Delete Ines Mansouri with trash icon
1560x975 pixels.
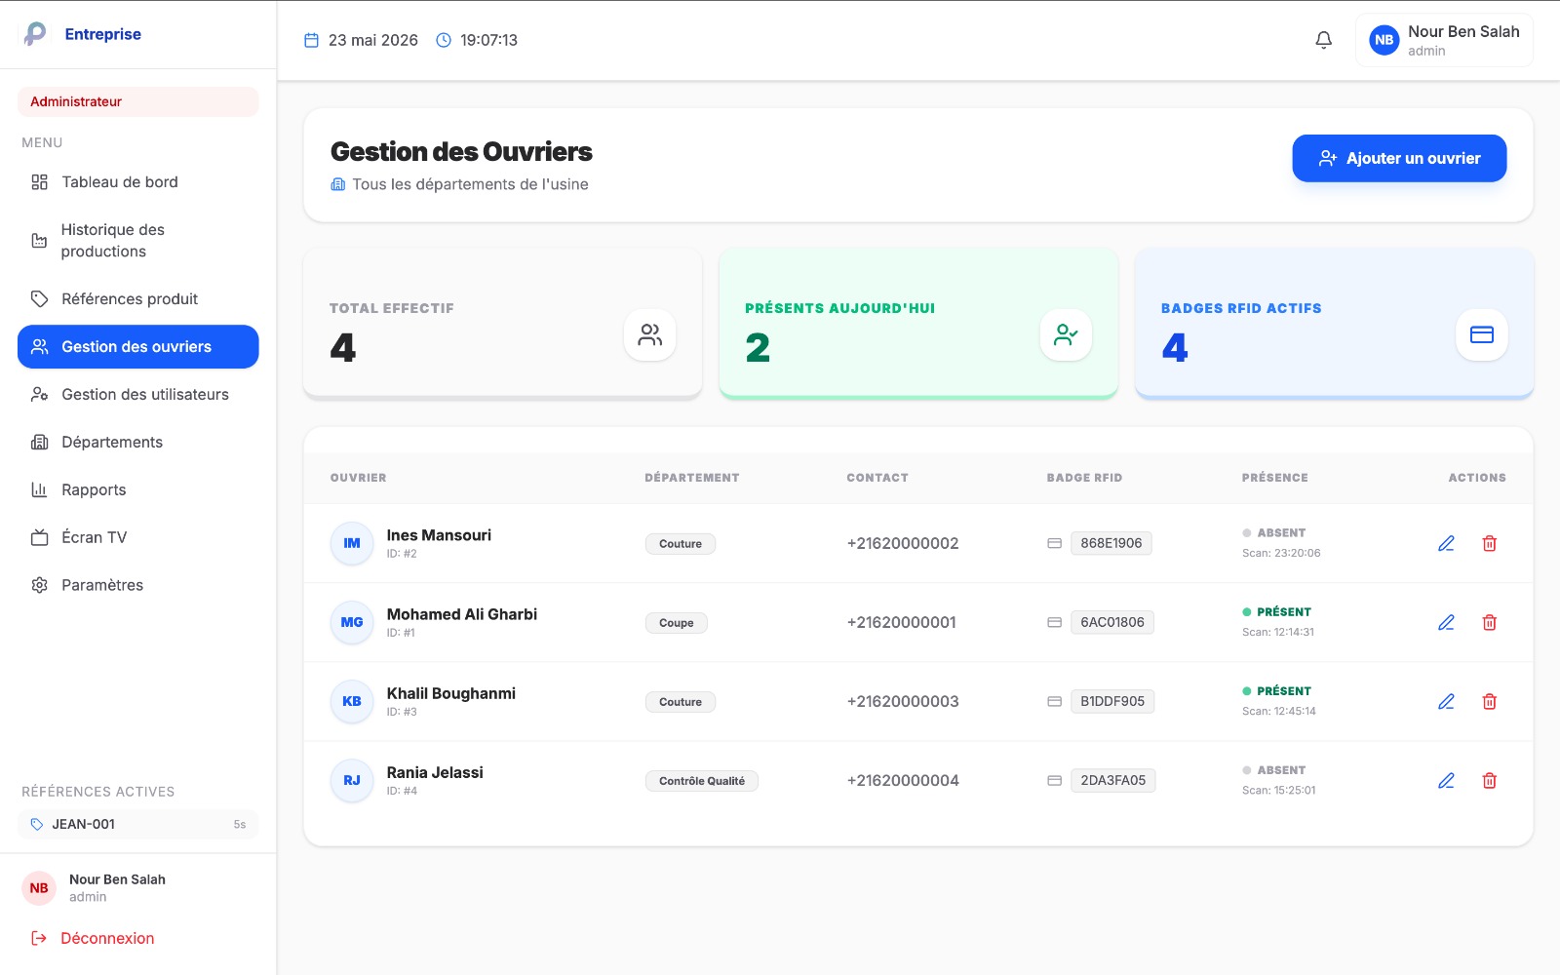click(x=1489, y=543)
